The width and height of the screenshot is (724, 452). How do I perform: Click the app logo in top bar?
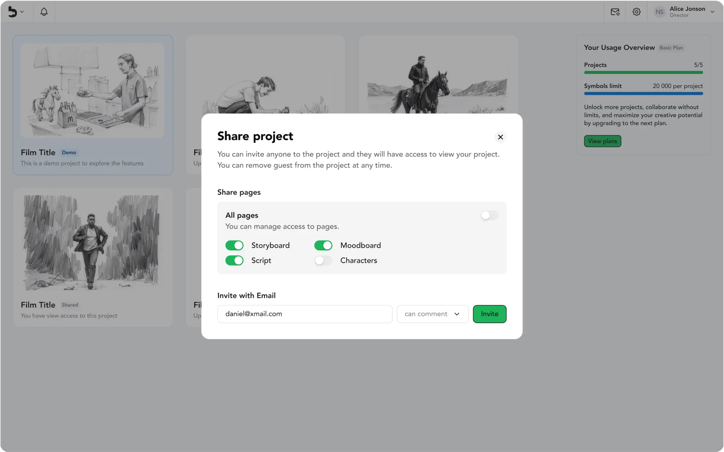pyautogui.click(x=12, y=12)
